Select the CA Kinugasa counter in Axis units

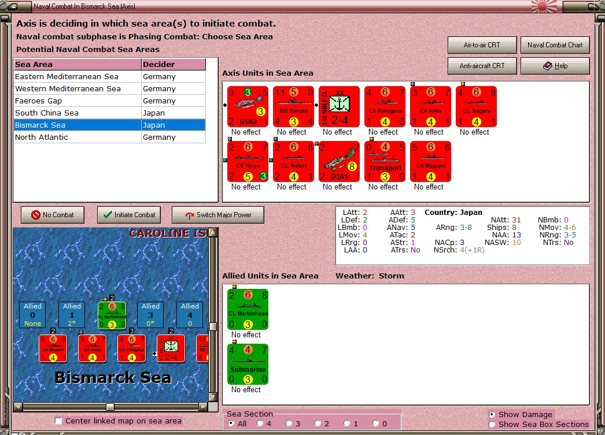pyautogui.click(x=385, y=107)
